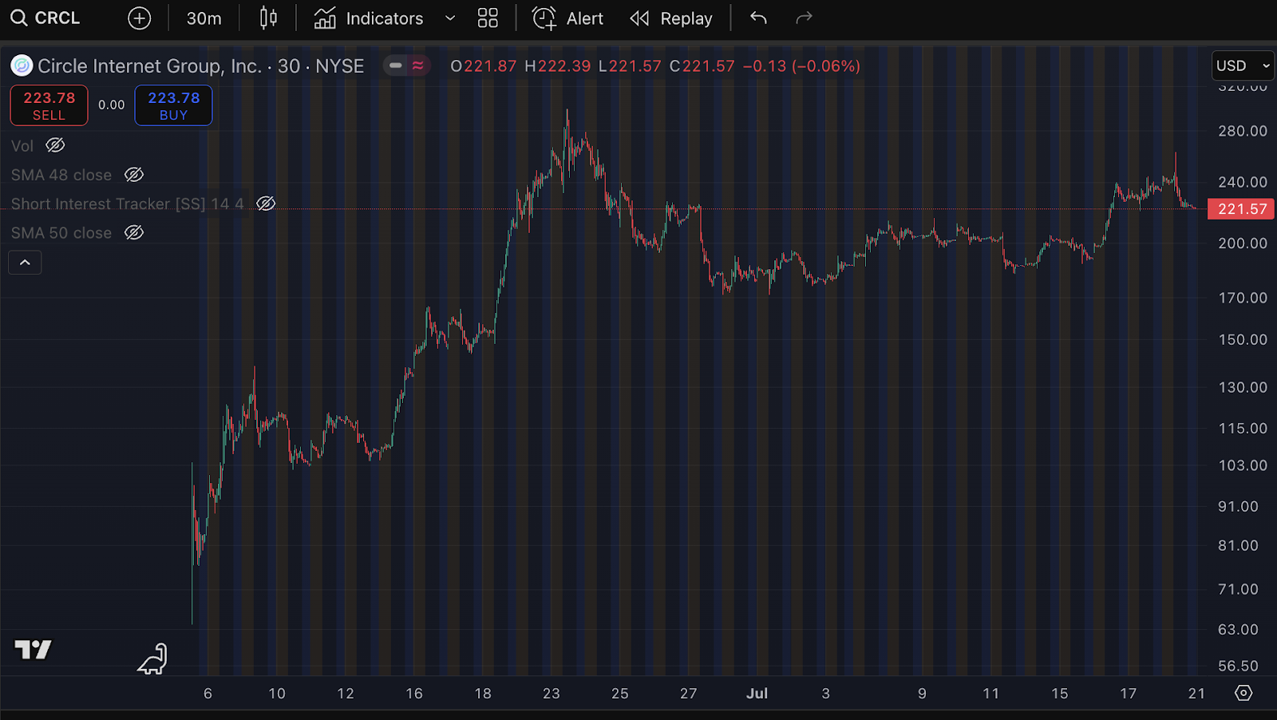Open chart settings gear near the timeline
This screenshot has height=720, width=1277.
click(x=1243, y=694)
